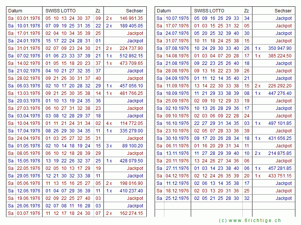The image size is (301, 225).
Task: Click the "4 x" winner count for 10.04.1976
Action: [109, 123]
